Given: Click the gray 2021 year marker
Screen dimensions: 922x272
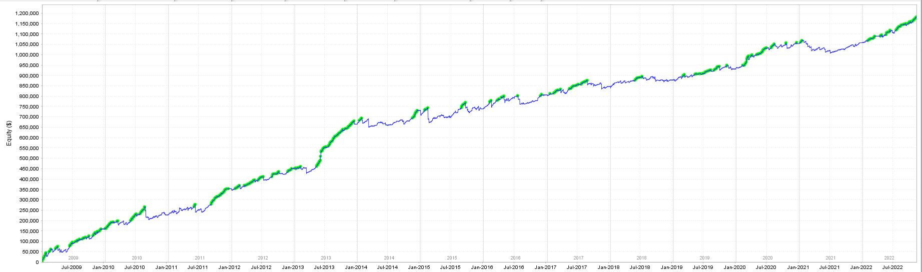Looking at the screenshot, I should [x=831, y=258].
